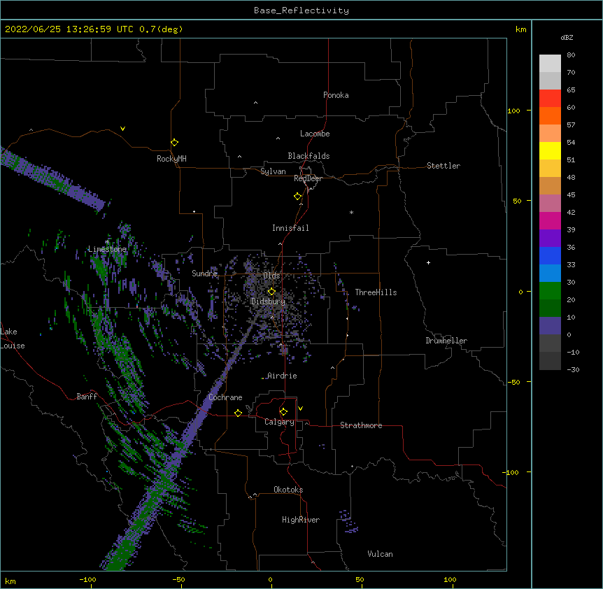Select the bright green 20-30 dBZ swatch
This screenshot has width=603, height=589.
tap(550, 291)
